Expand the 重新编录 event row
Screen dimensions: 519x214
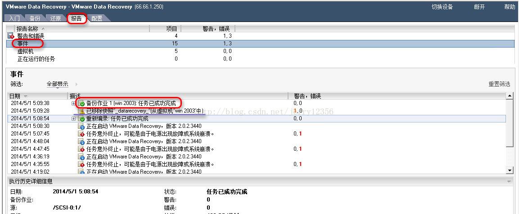click(x=74, y=119)
